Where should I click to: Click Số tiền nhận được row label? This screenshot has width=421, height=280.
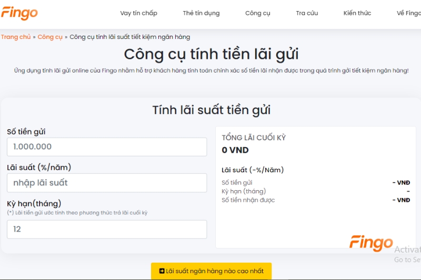pyautogui.click(x=248, y=200)
